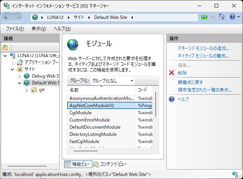Expand the Debug Web Site node
The image size is (243, 179).
click(x=19, y=76)
